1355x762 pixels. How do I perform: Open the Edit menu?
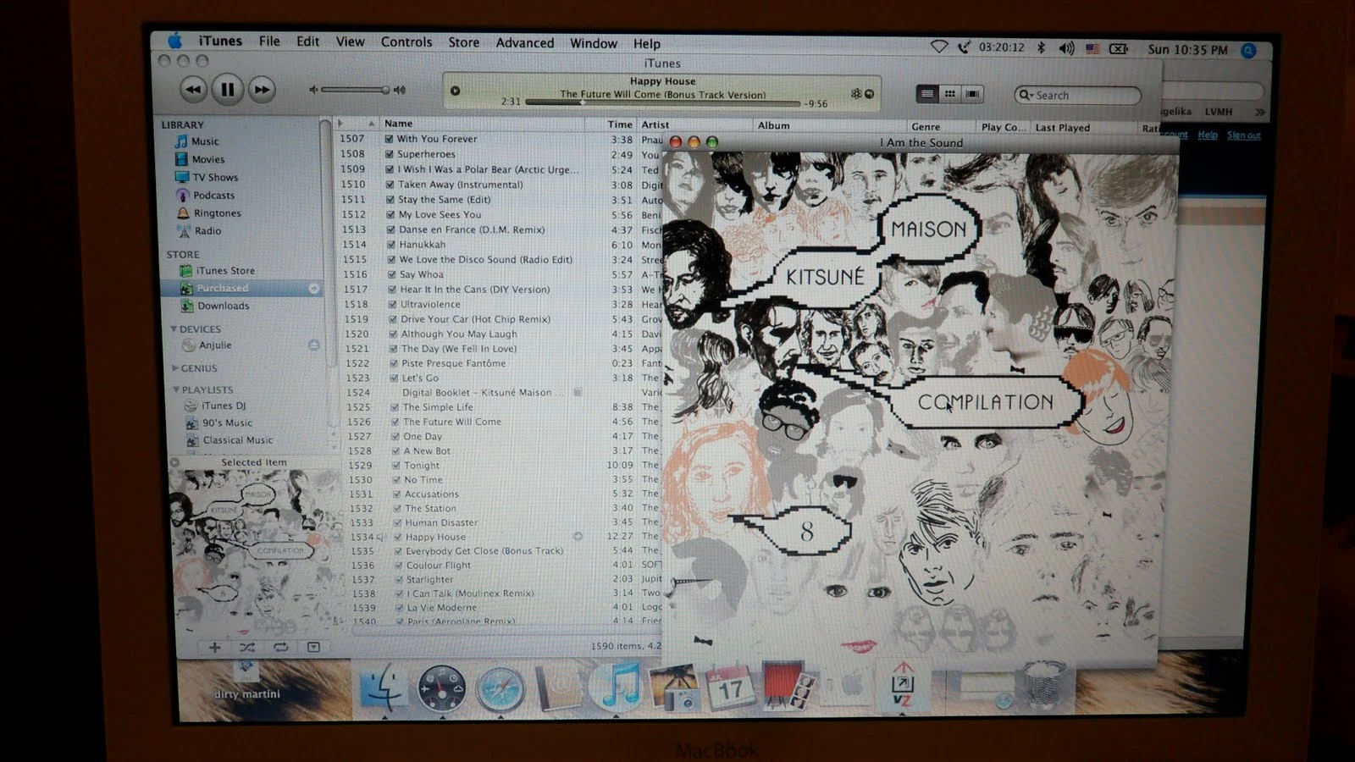pyautogui.click(x=307, y=41)
